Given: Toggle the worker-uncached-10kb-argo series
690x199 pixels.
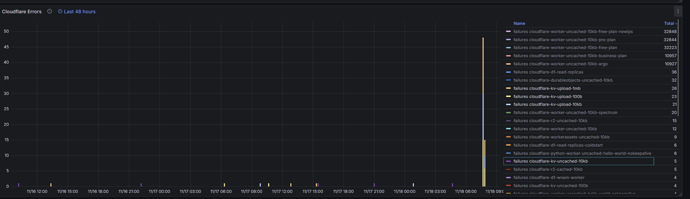Looking at the screenshot, I should 560,64.
